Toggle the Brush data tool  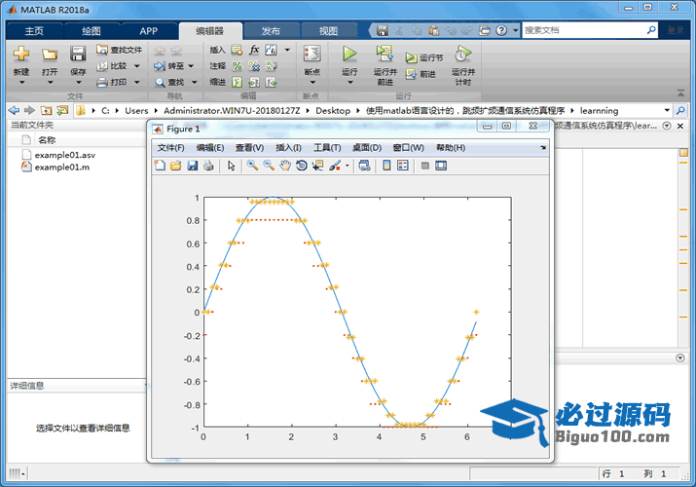pyautogui.click(x=335, y=166)
